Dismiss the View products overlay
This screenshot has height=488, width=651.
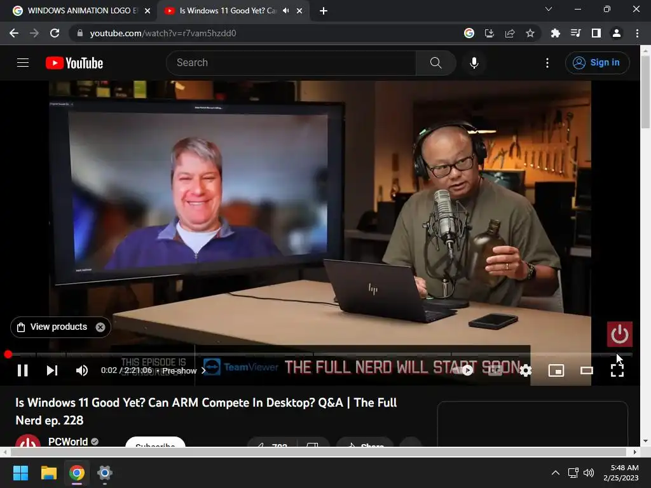100,327
